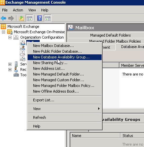Click the Name column header in lower pane
This screenshot has height=147, width=144.
coord(95,136)
